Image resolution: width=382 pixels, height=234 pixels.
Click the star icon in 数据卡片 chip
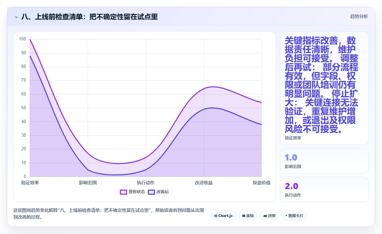coord(286,216)
